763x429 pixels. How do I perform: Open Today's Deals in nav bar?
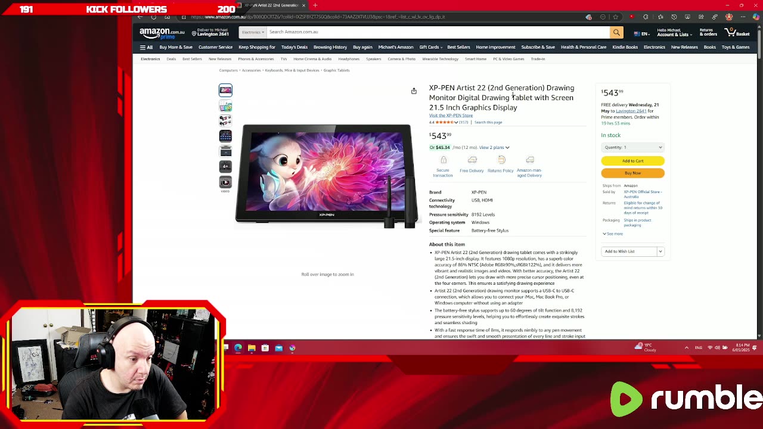tap(294, 47)
